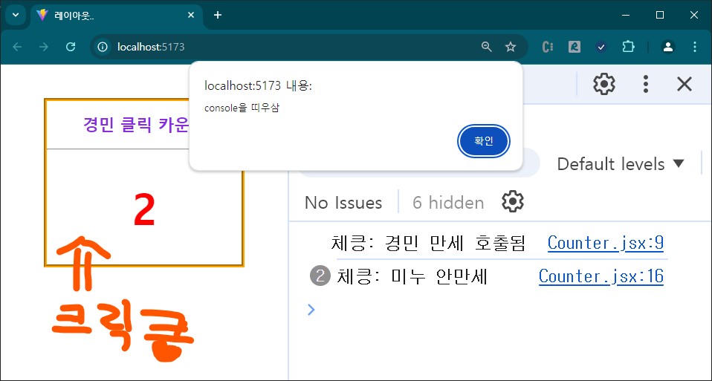Open Chrome three-dot menu

695,47
